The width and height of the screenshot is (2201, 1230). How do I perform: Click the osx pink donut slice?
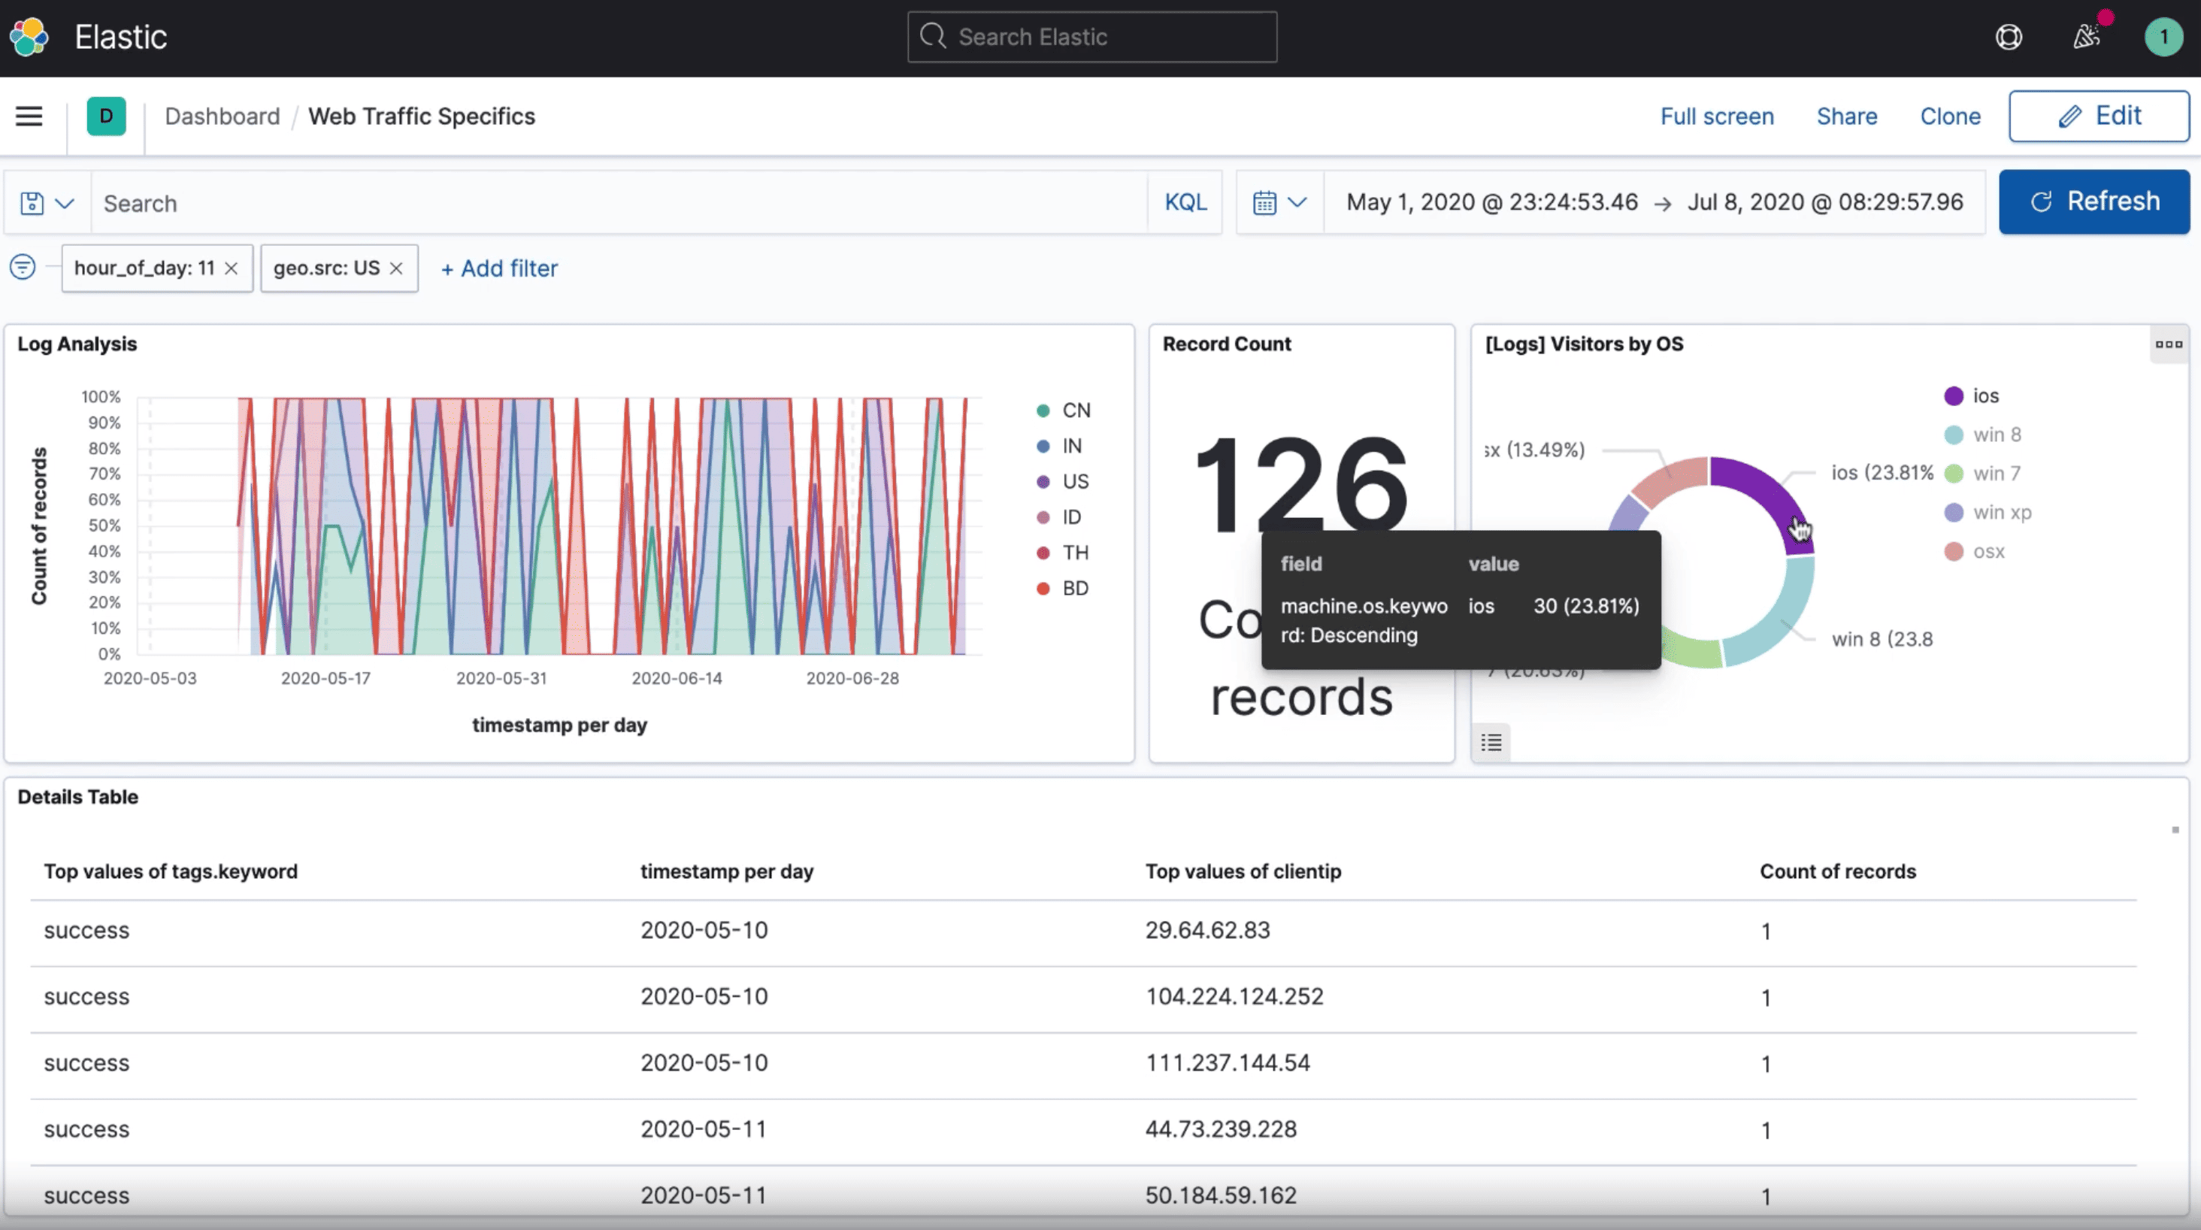1670,480
